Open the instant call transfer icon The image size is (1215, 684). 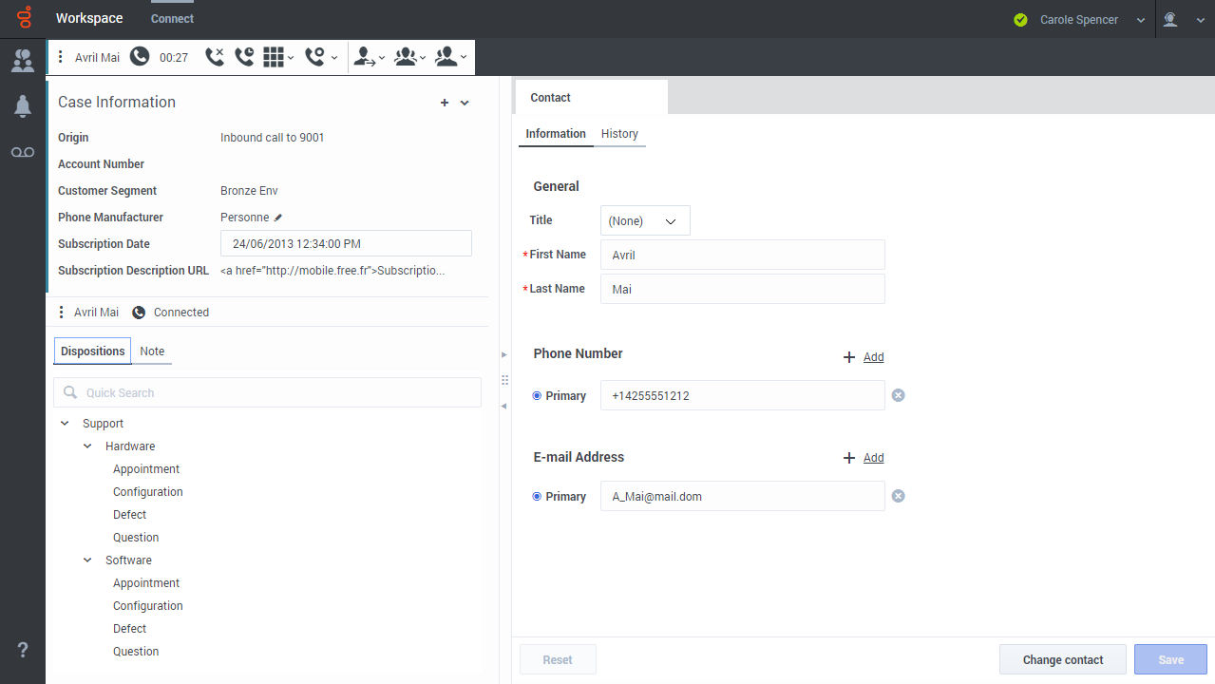(x=364, y=57)
